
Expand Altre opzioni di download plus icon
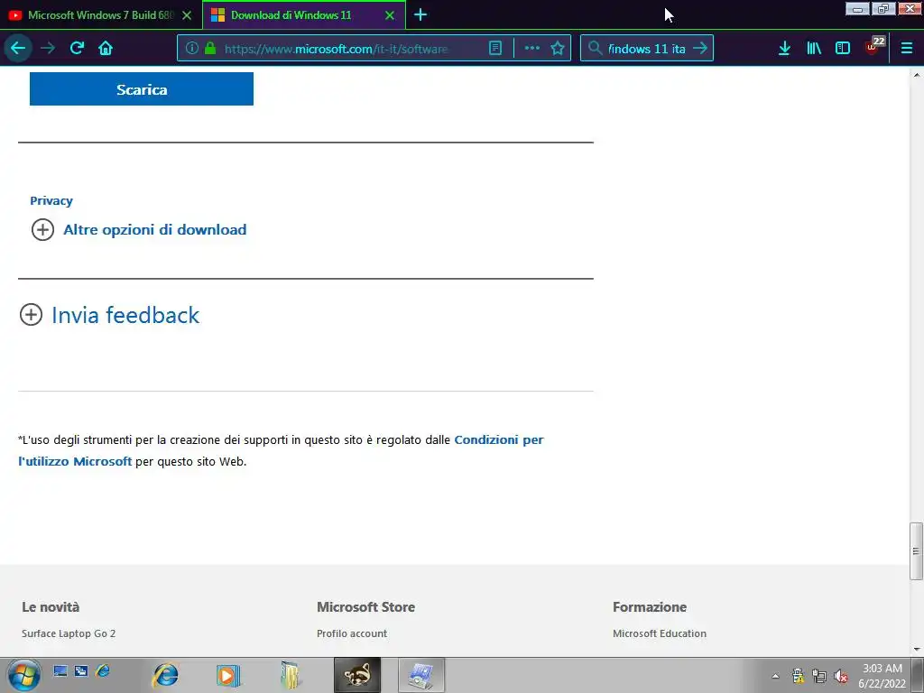tap(42, 230)
